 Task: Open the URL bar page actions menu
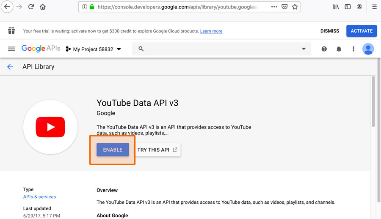point(274,7)
